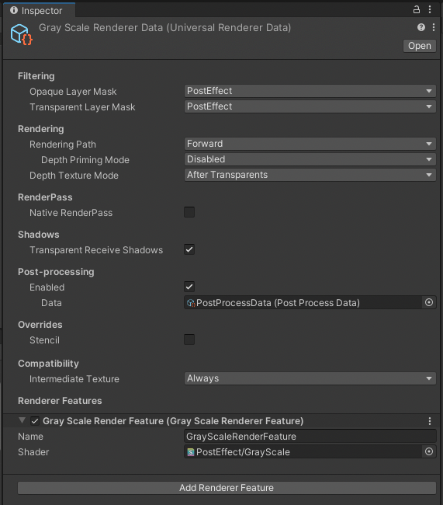Collapse the Gray Scale Render Feature foldout
Screen dimensions: 443x505
click(22, 420)
